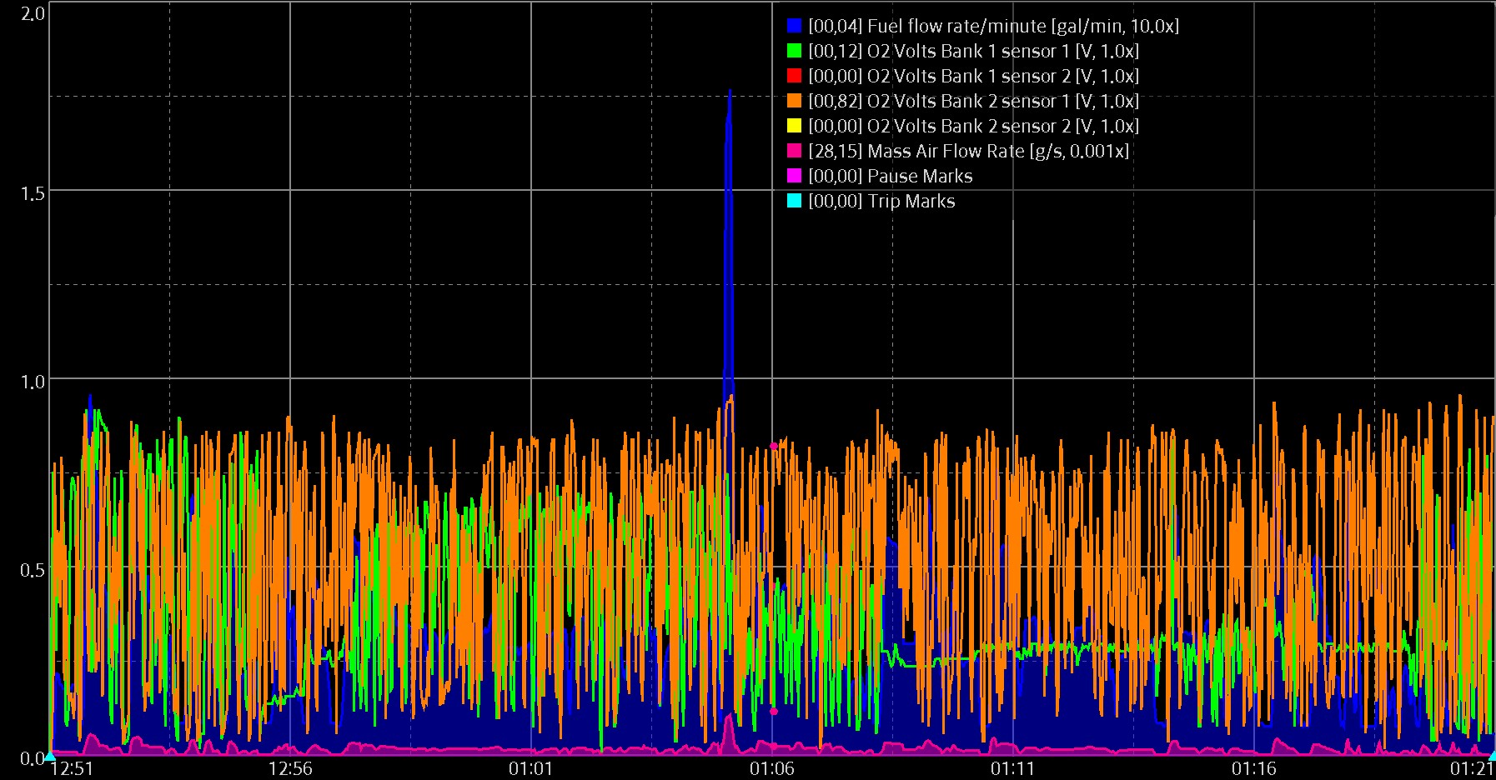Click the 01:11 time axis label
Image resolution: width=1496 pixels, height=780 pixels.
pyautogui.click(x=1012, y=768)
